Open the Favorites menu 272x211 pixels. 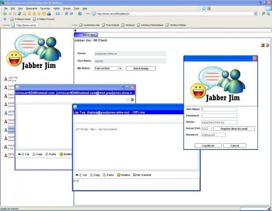point(45,8)
